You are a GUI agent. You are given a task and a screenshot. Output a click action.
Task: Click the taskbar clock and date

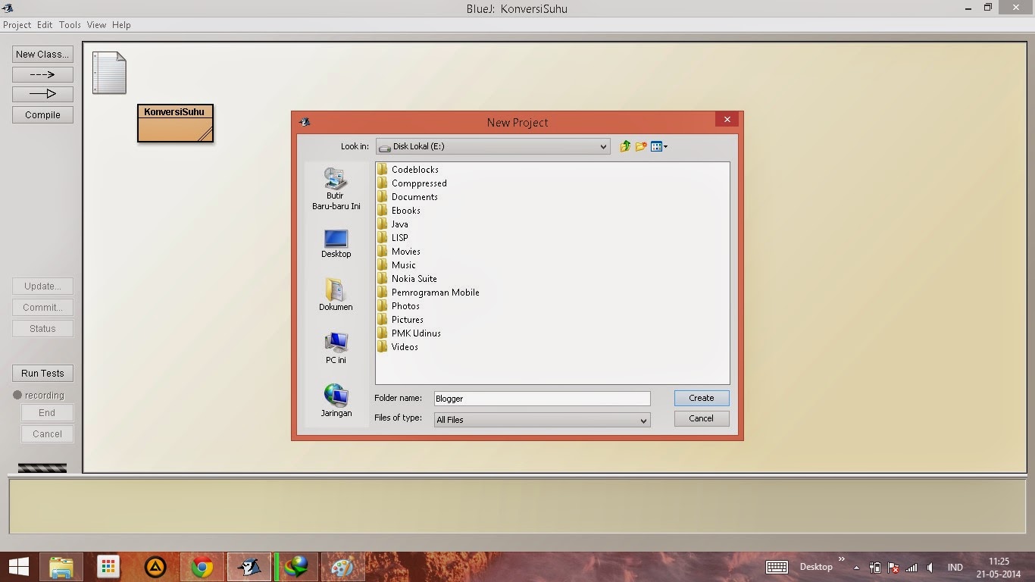point(999,567)
